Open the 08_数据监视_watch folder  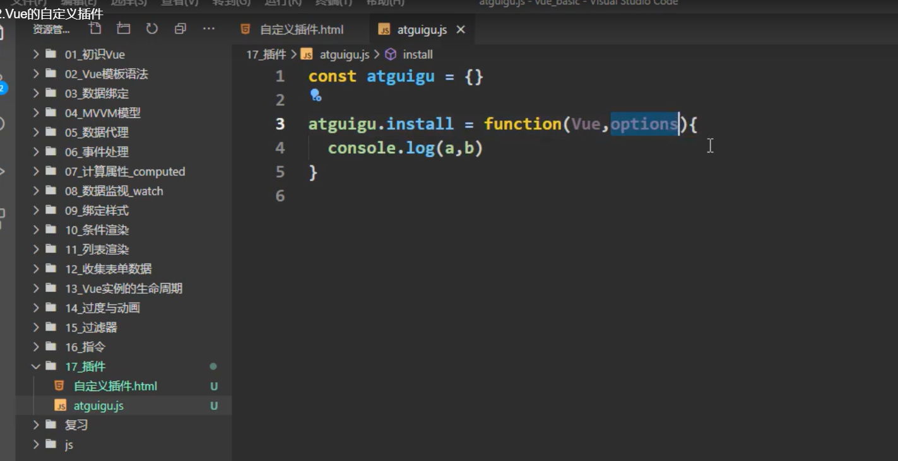point(124,191)
